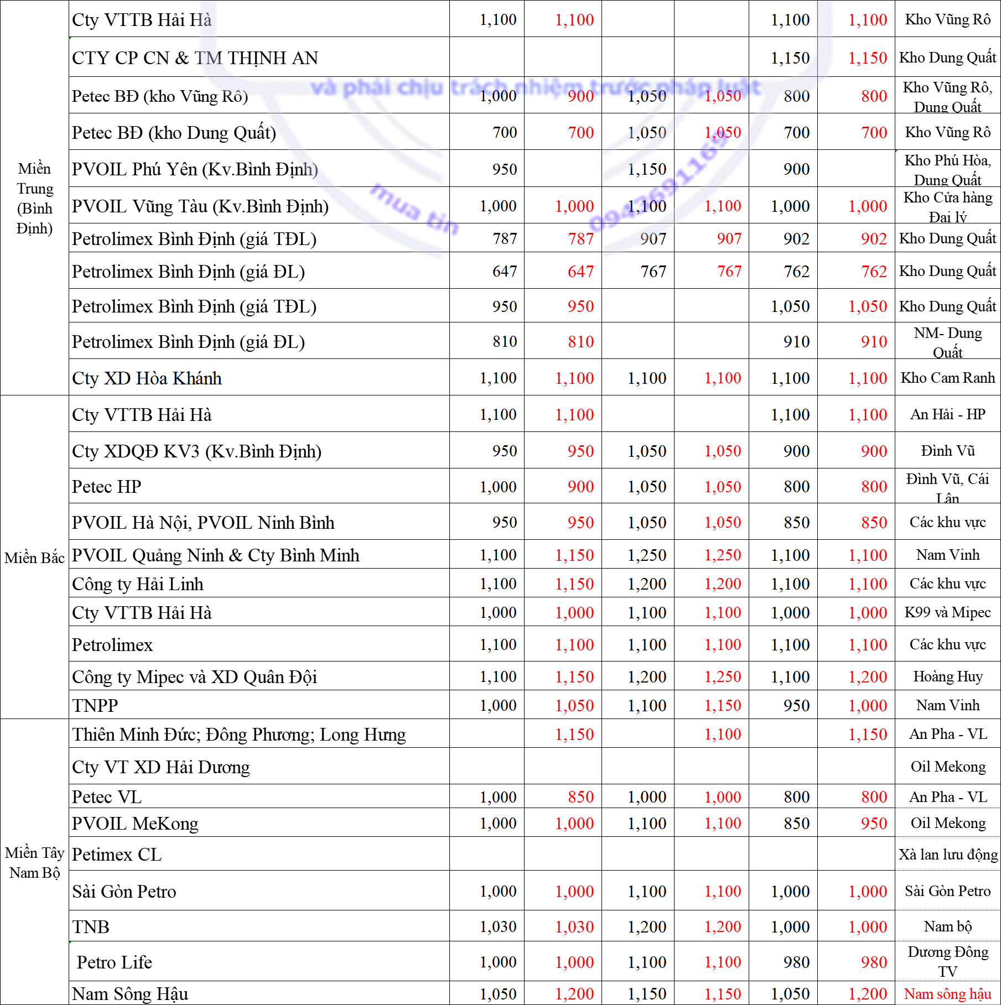Click the 'Kho Cam Ranh' location cell
The width and height of the screenshot is (1001, 1005).
(948, 378)
